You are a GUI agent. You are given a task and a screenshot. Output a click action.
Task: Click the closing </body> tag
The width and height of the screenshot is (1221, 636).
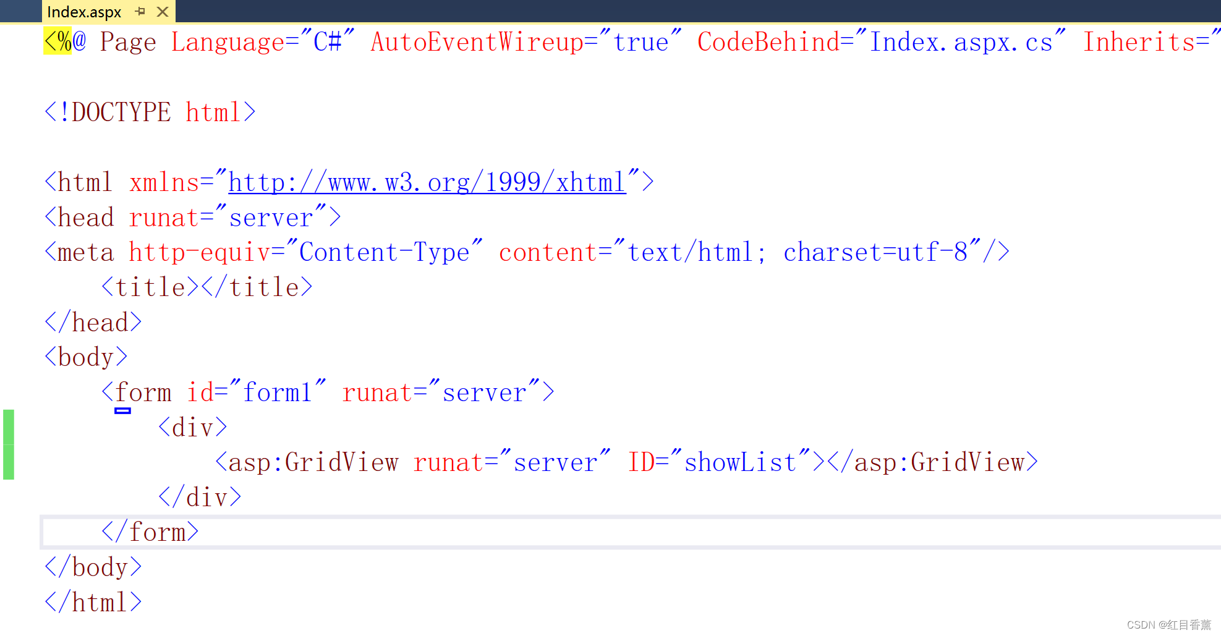(x=93, y=567)
